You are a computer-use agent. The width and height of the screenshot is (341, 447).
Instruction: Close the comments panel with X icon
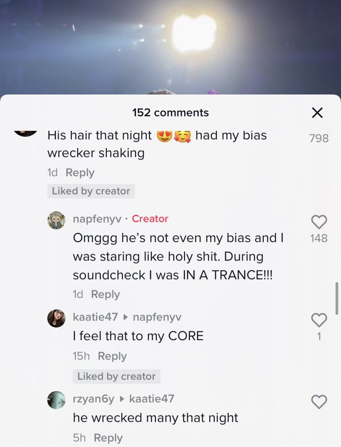317,113
